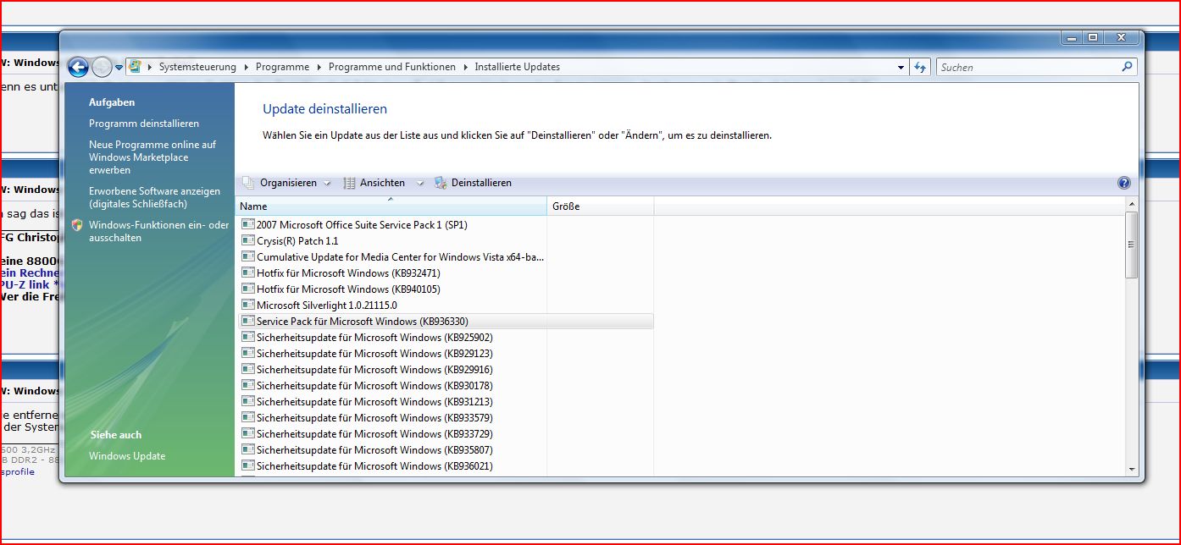Click the Ansichten grid icon
This screenshot has width=1181, height=545.
(349, 183)
